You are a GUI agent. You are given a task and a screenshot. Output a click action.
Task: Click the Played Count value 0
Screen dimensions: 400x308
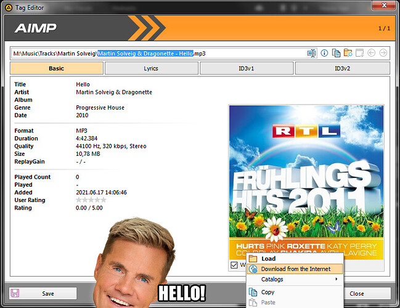point(77,177)
